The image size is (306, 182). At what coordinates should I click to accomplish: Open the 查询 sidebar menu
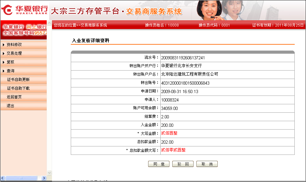(x=10, y=71)
